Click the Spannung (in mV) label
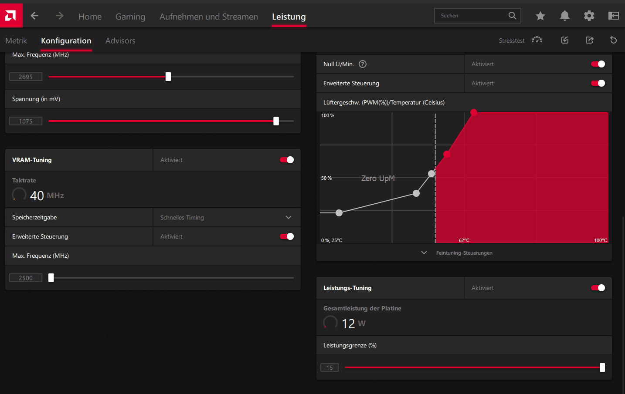The image size is (625, 394). coord(36,99)
